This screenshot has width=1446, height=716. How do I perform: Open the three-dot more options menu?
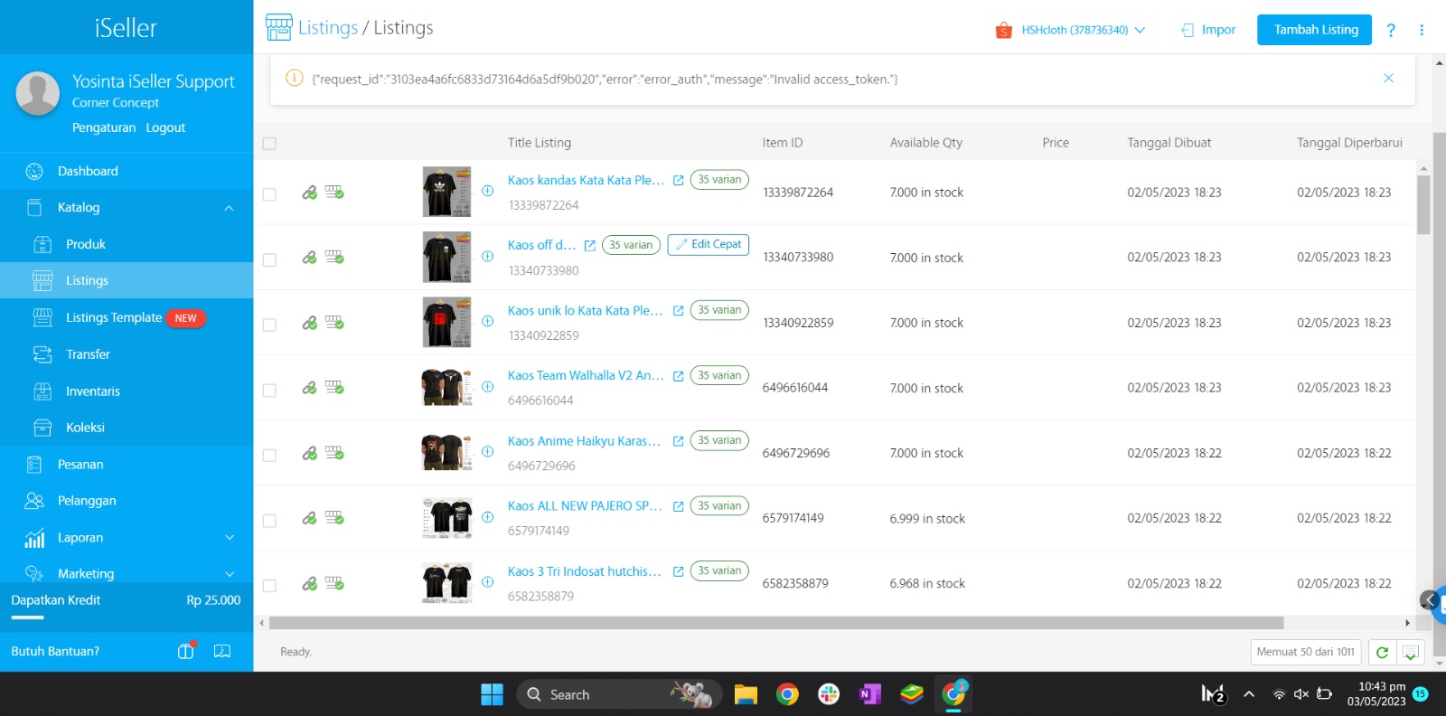1422,30
